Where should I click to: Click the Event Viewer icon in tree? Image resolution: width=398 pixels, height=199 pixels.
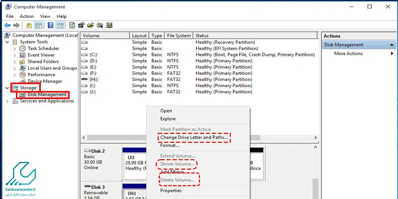tap(22, 55)
